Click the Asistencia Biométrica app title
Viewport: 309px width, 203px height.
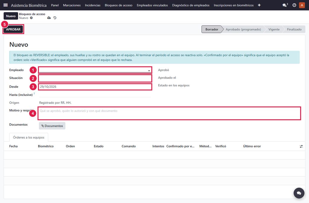tap(29, 5)
